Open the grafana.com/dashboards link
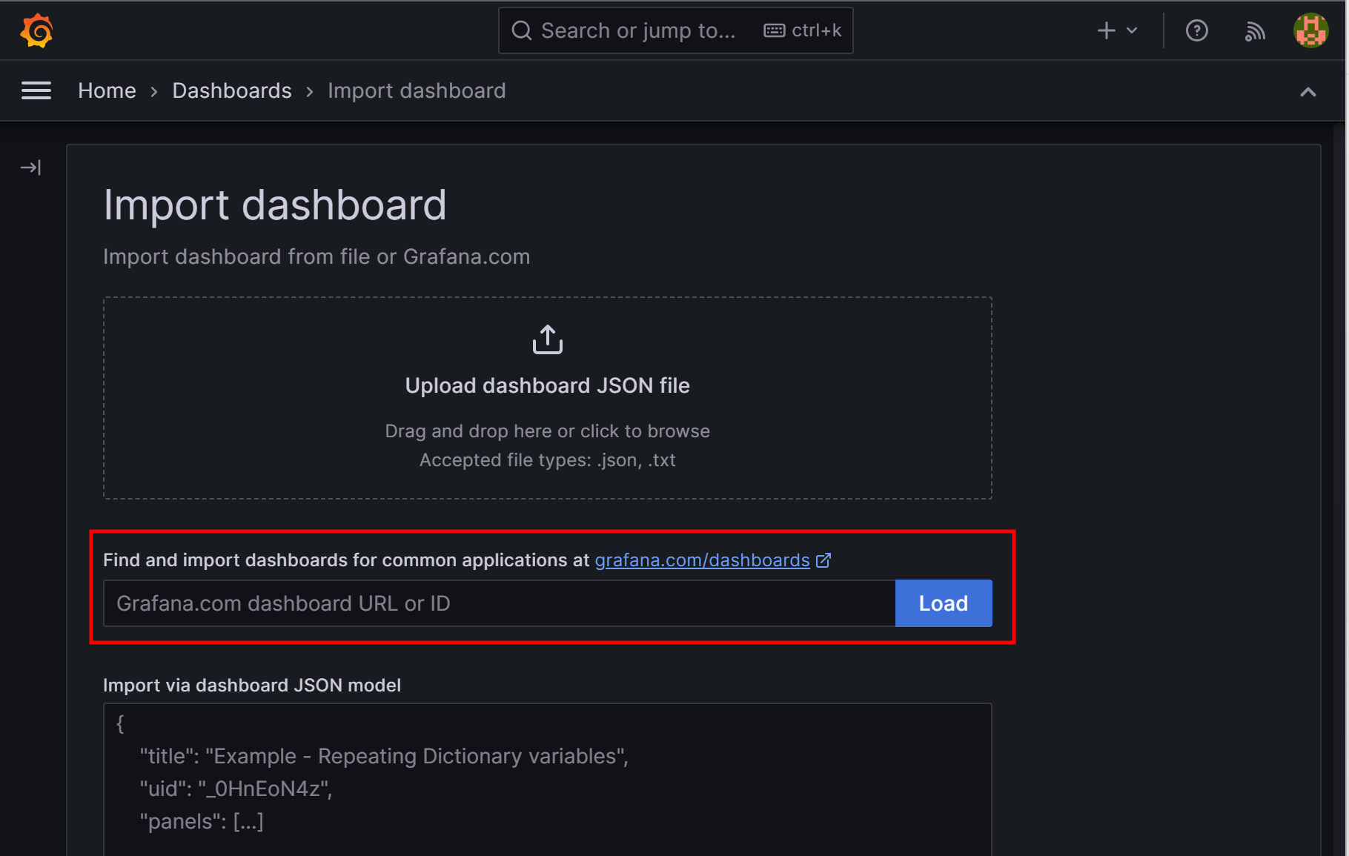 [x=702, y=560]
